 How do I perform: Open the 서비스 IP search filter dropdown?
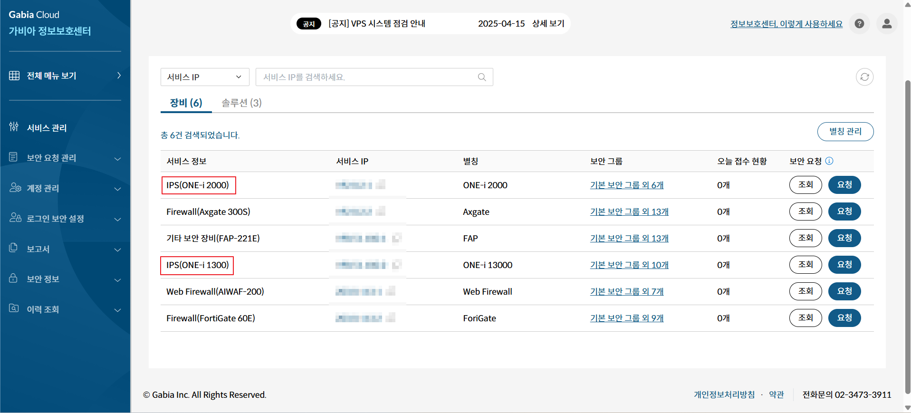205,77
